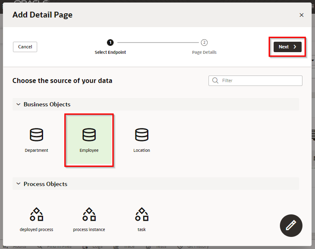Open the Logs tab in bottom bar
This screenshot has height=249, width=315.
click(97, 246)
